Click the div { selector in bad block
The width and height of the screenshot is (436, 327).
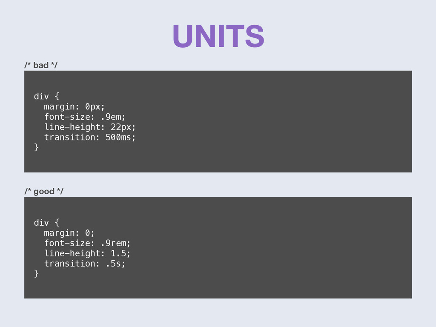pos(46,96)
